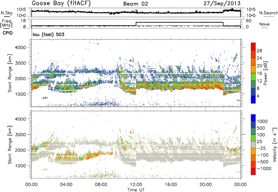Click the 'tau (fast) 503' text
This screenshot has height=192, width=278.
(x=48, y=34)
